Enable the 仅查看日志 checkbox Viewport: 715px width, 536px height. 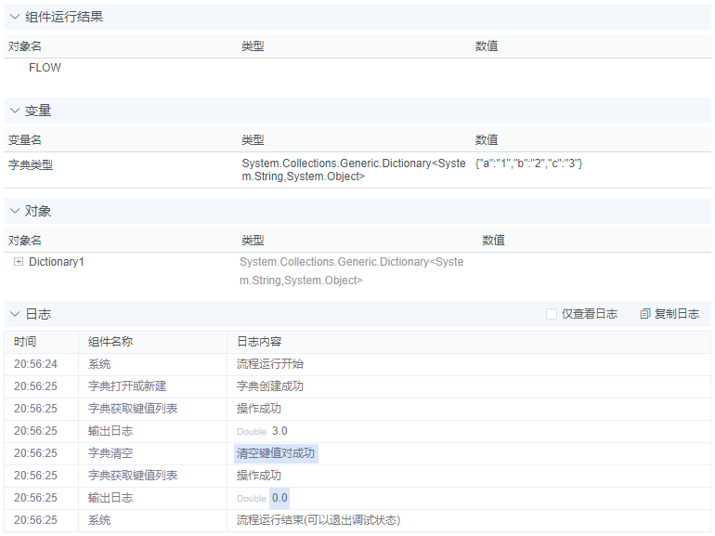[552, 314]
